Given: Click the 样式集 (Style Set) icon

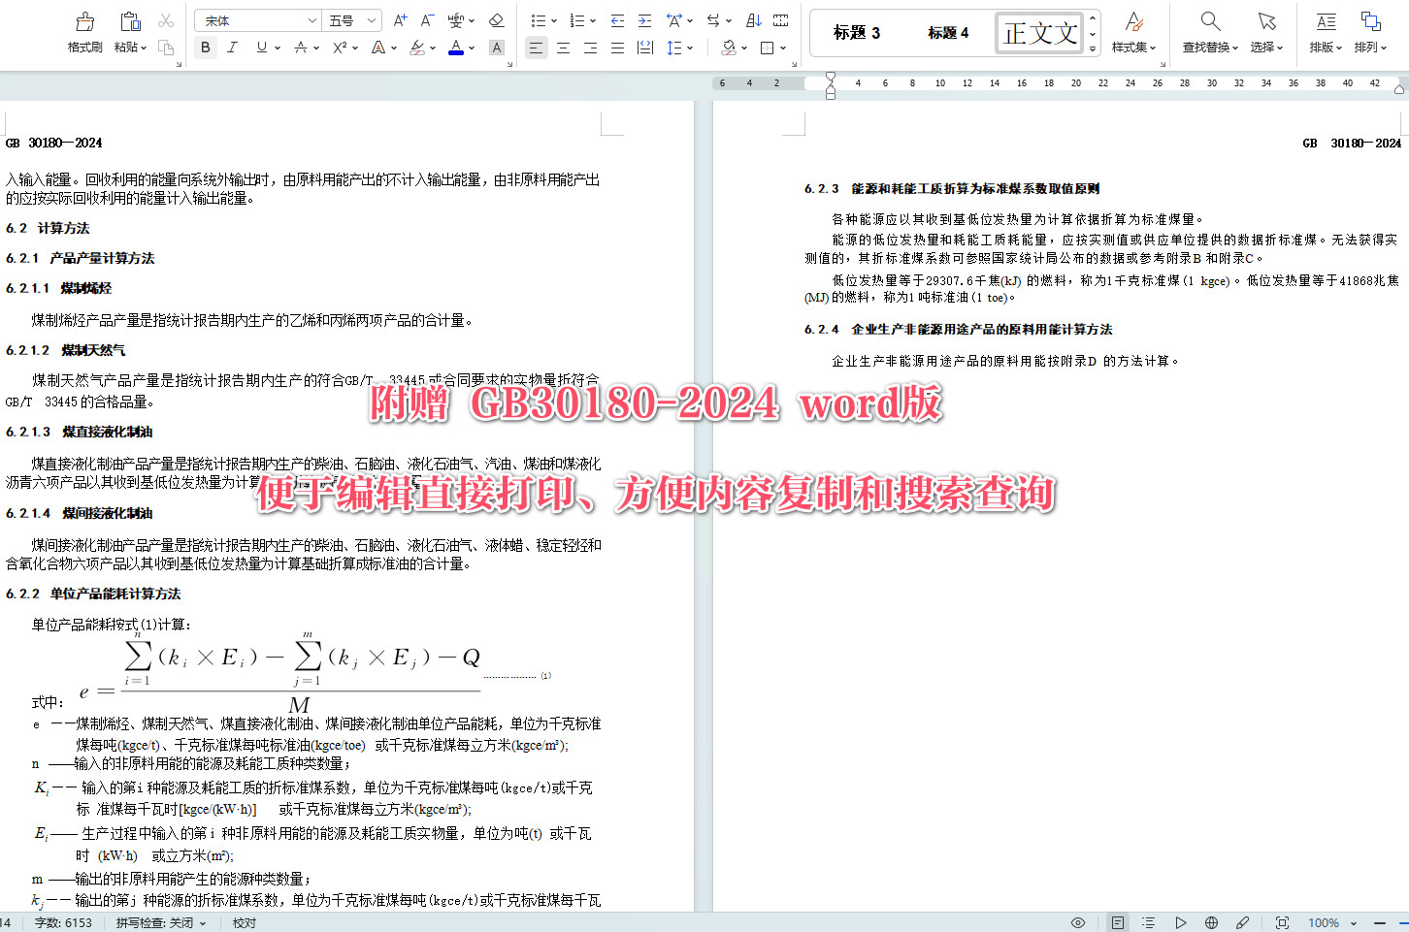Looking at the screenshot, I should coord(1132,29).
